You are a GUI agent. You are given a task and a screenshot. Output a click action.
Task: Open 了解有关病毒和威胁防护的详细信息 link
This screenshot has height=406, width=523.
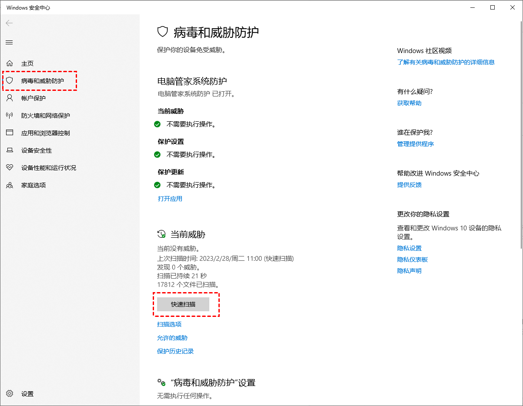[x=446, y=62]
